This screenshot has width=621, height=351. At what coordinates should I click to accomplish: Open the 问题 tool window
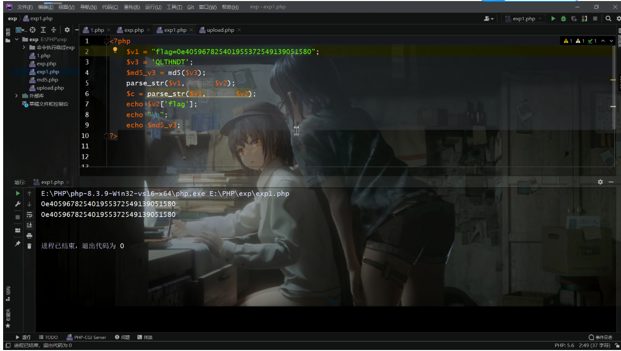tap(123, 337)
